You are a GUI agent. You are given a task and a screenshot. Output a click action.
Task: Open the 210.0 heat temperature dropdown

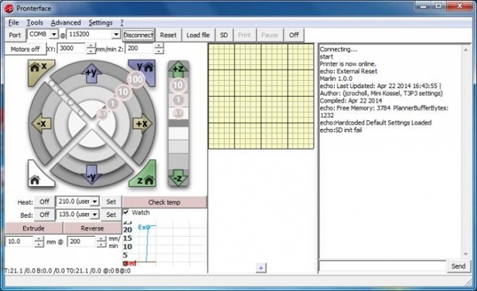coord(95,201)
